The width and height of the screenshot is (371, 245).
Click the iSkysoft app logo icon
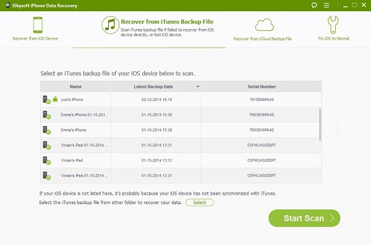7,5
